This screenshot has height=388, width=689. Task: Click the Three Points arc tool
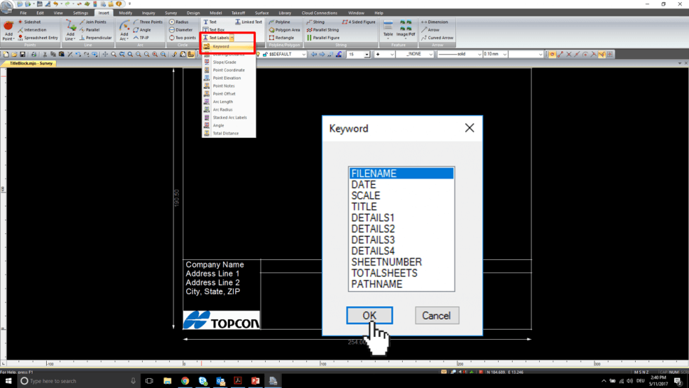[147, 22]
